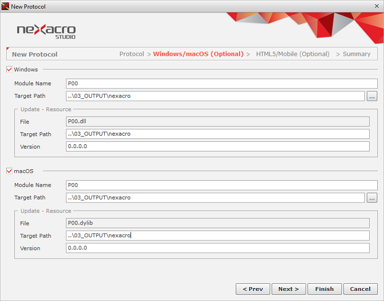
Task: Click the New Protocol title bar icon
Action: coord(5,6)
